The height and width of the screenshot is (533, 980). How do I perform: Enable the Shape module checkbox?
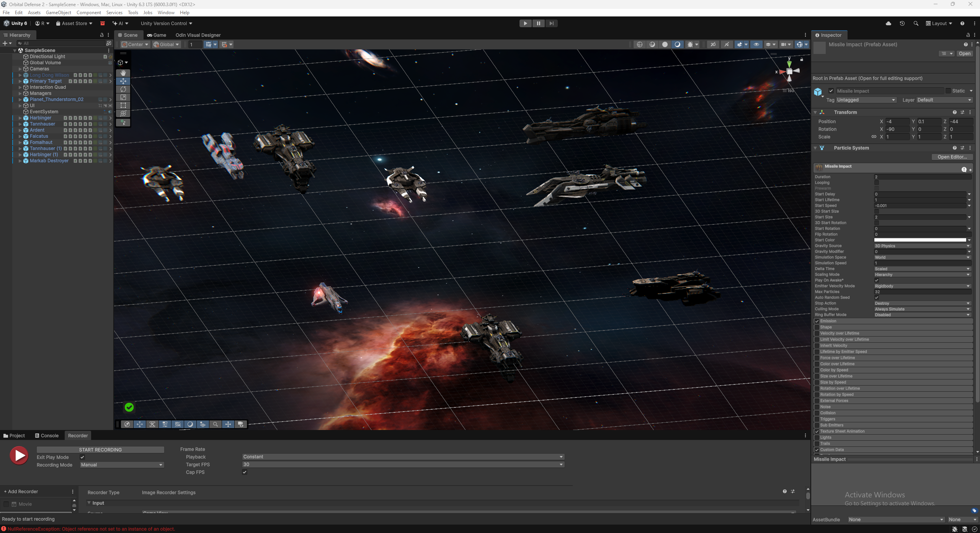coord(817,327)
